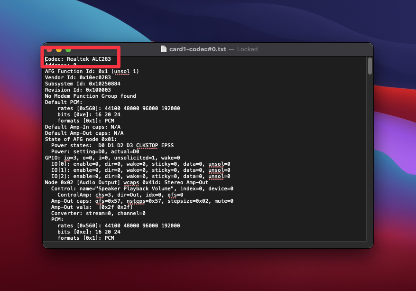Click the 'Speaker Playback Volume' control line
Image resolution: width=416 pixels, height=291 pixels.
[142, 188]
